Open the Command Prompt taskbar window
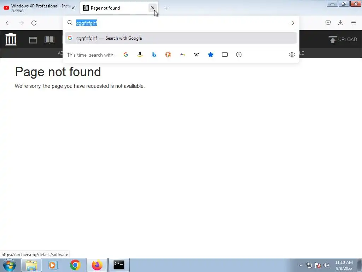The height and width of the screenshot is (272, 362). [x=119, y=265]
